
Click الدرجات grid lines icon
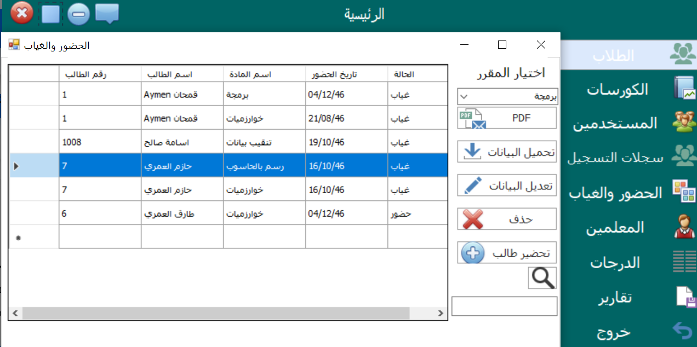[684, 262]
